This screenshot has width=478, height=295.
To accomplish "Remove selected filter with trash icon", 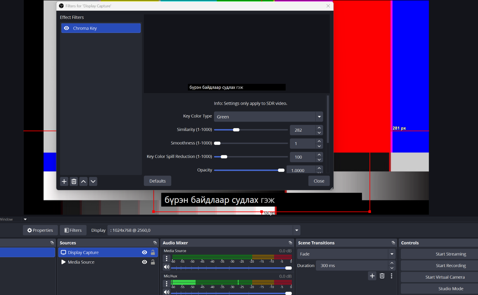I will [x=74, y=181].
